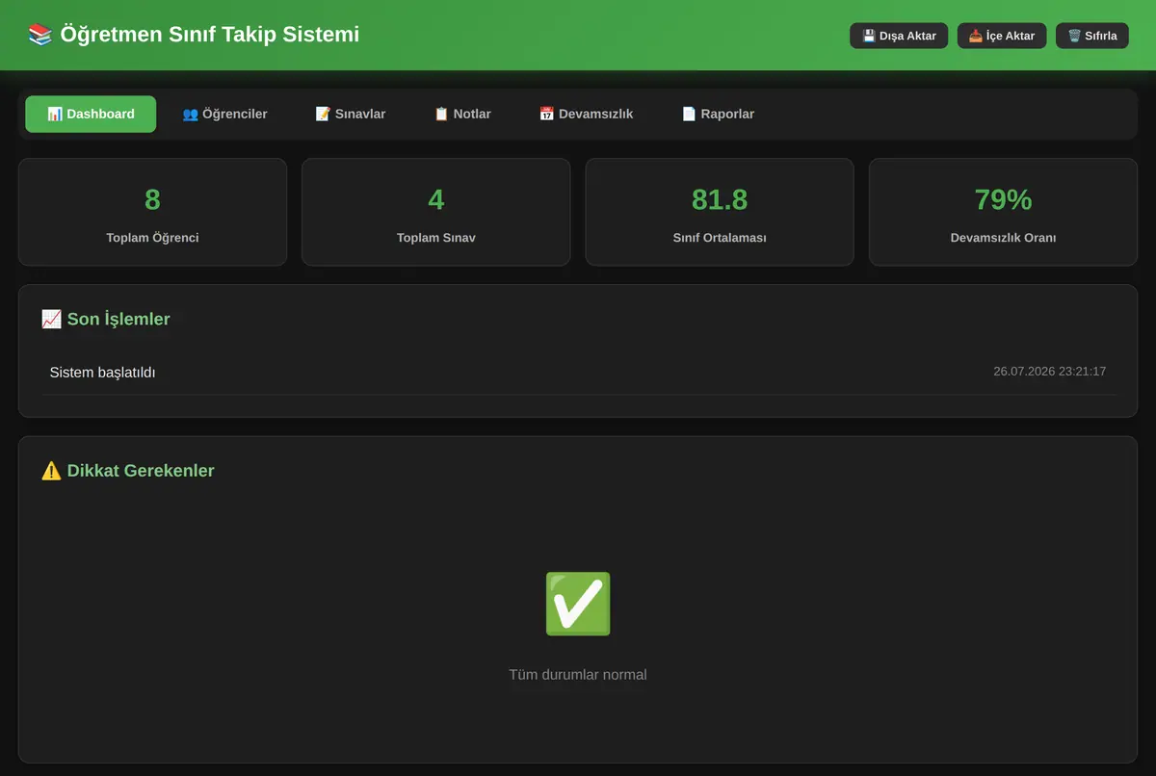Click the large green checkmark icon
Image resolution: width=1156 pixels, height=776 pixels.
click(x=578, y=604)
